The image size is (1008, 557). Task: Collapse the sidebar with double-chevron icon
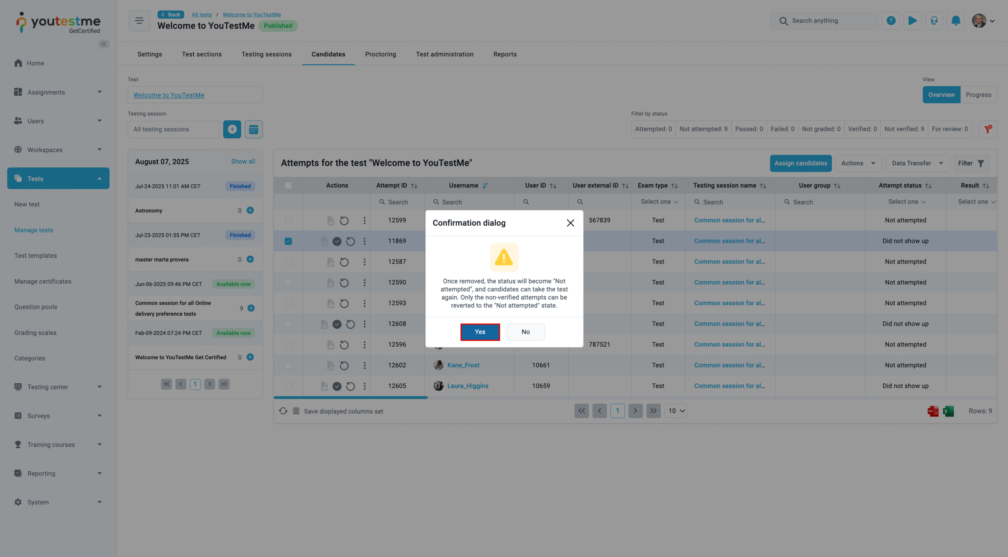pyautogui.click(x=104, y=44)
